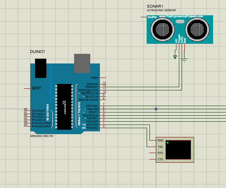Click the sensor's +5V pin label

coord(176,41)
